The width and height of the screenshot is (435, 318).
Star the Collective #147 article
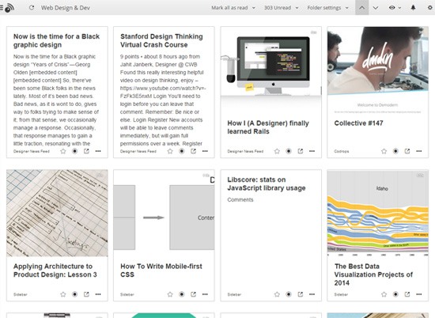384,151
